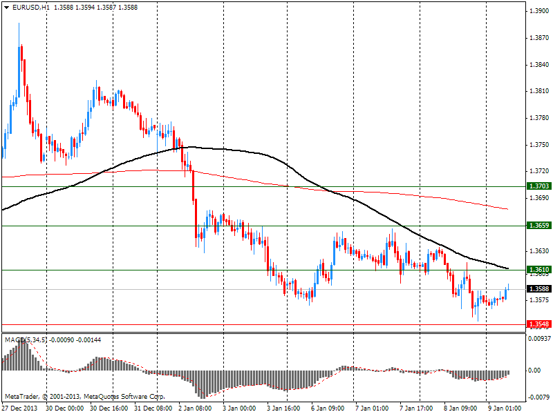
Task: Click the 27 Dec 2013 date label
Action: 21,408
